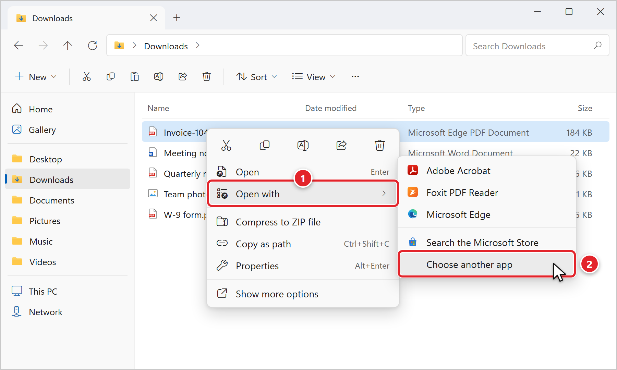
Task: Open the Sort dropdown
Action: tap(256, 77)
